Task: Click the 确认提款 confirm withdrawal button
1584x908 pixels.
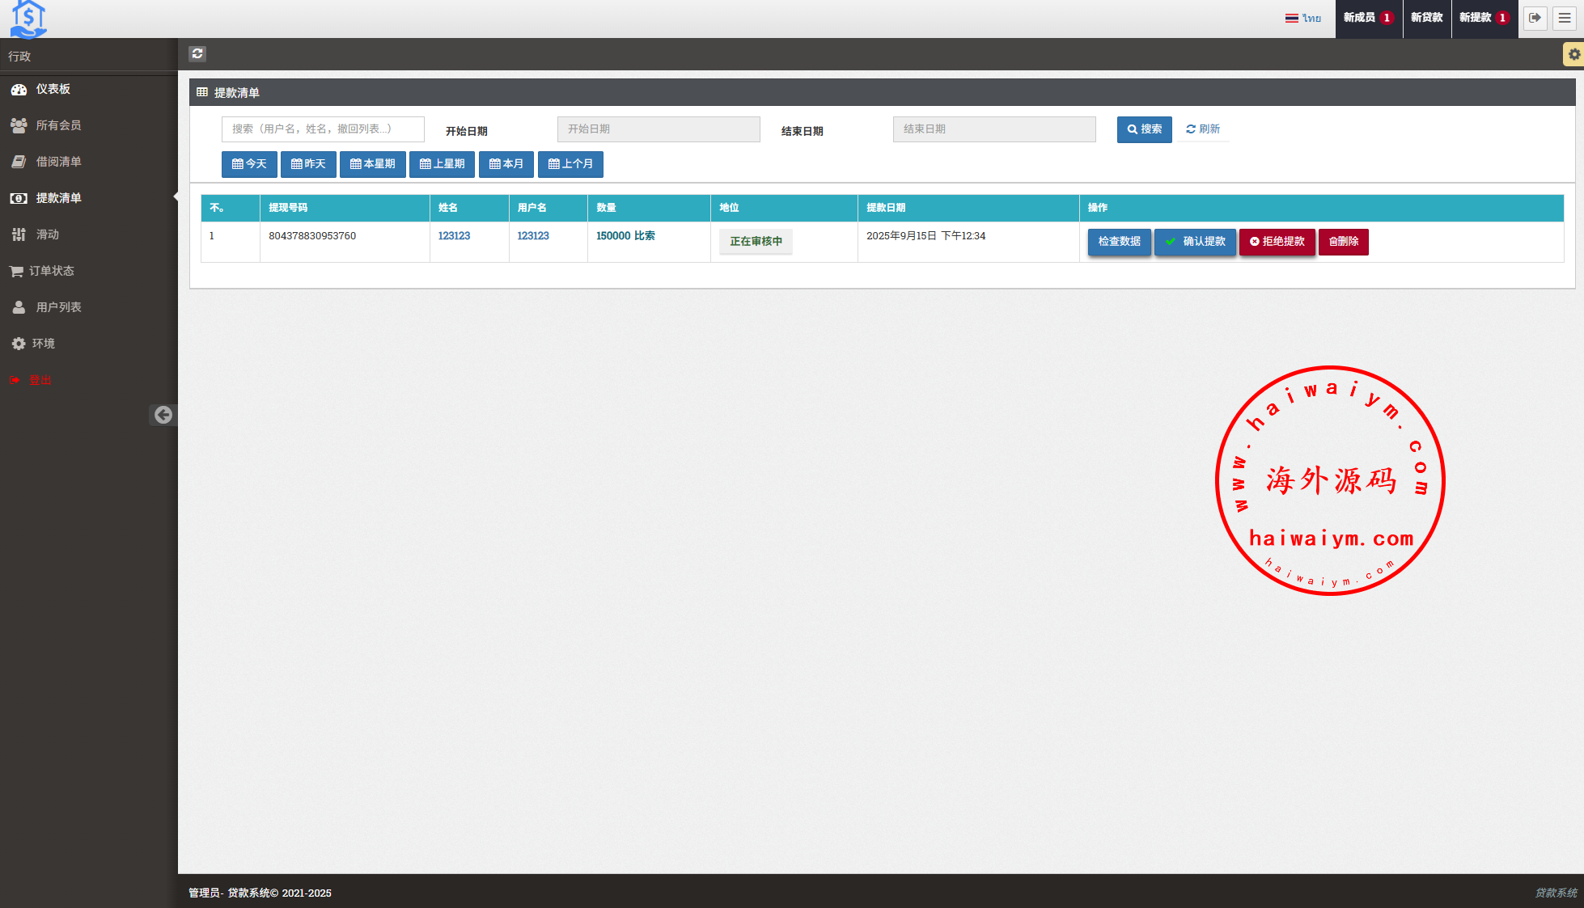Action: [x=1195, y=242]
